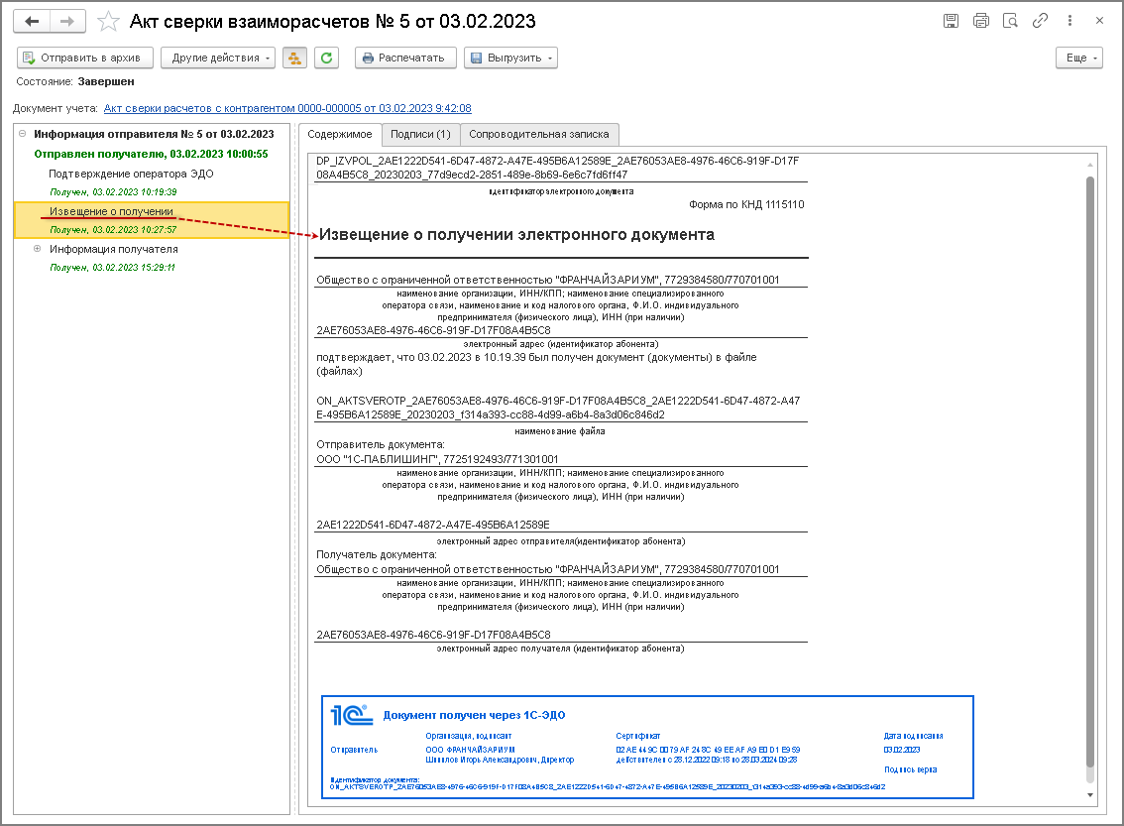The width and height of the screenshot is (1124, 826).
Task: Open the three-dots more menu
Action: [1069, 21]
